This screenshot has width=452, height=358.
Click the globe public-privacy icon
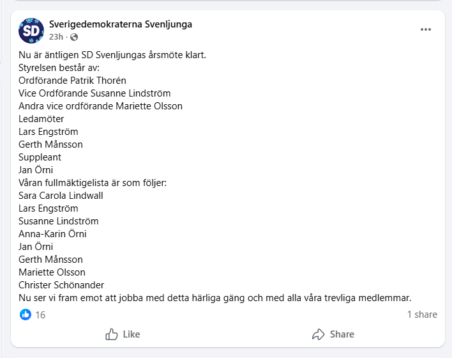74,37
